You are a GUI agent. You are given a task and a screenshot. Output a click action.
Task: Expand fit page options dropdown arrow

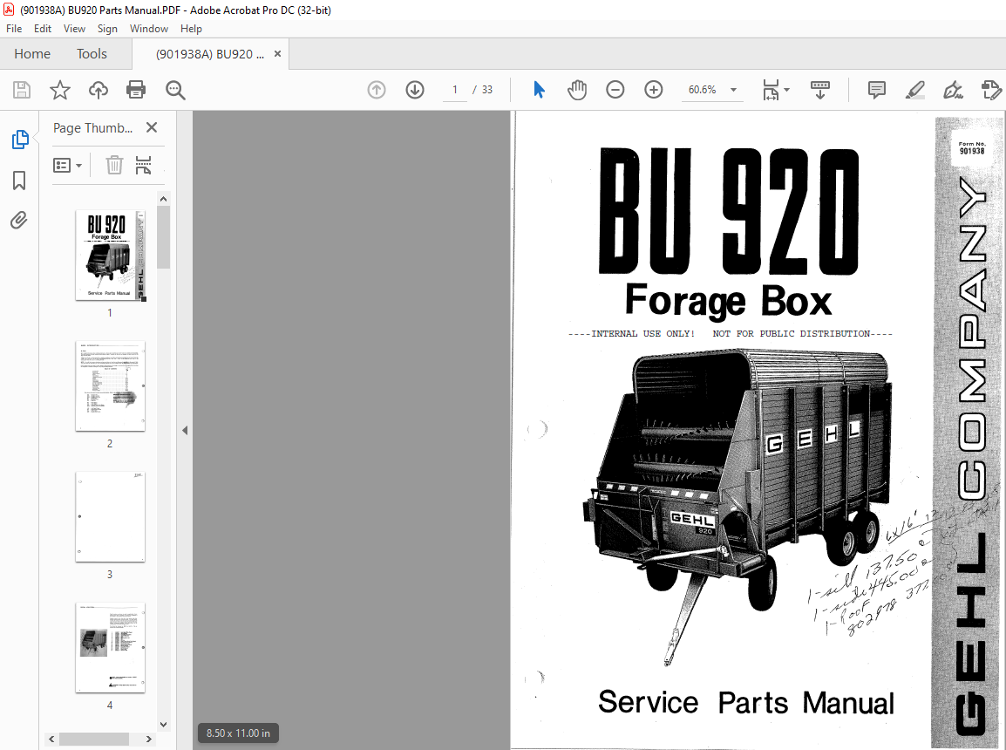tap(787, 90)
